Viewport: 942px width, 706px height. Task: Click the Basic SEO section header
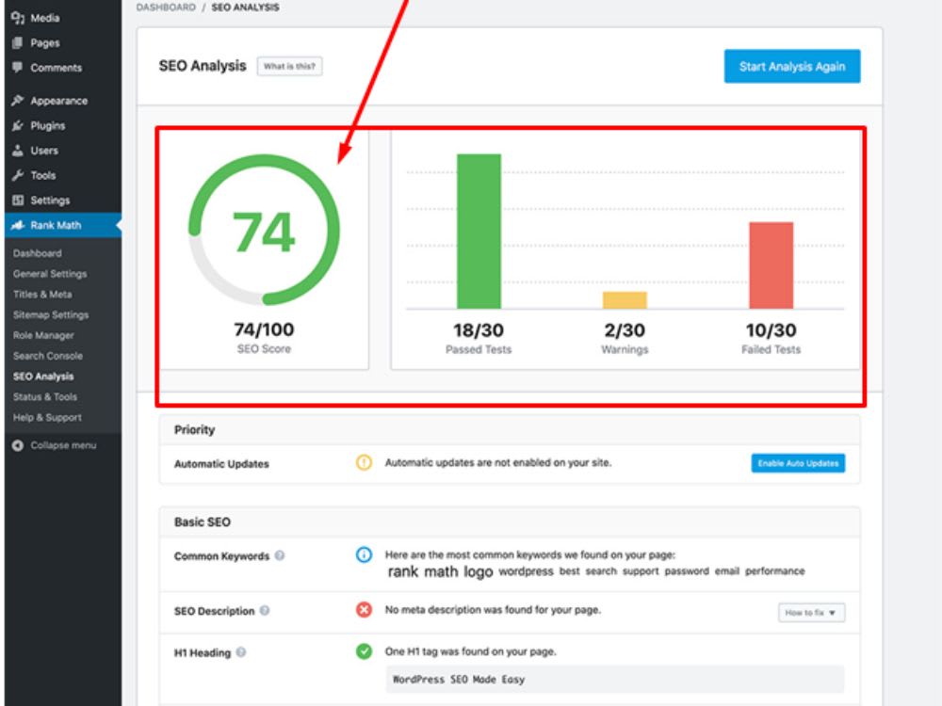510,522
